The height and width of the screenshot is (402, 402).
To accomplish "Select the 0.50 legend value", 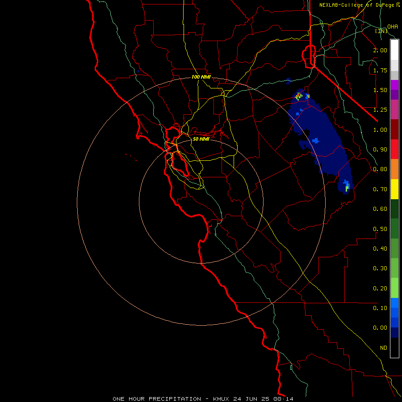I will click(x=380, y=229).
